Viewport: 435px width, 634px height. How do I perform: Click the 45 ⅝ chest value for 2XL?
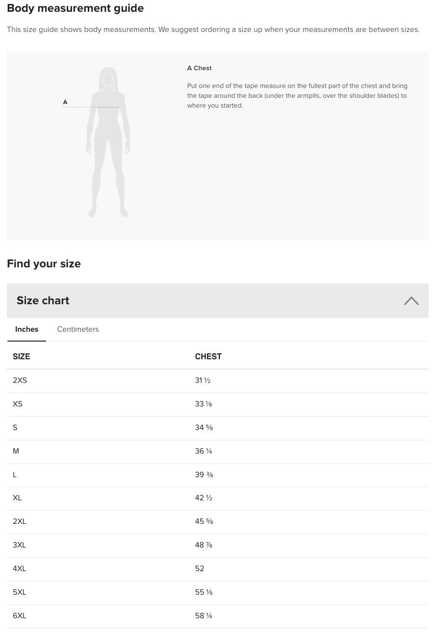tap(204, 521)
